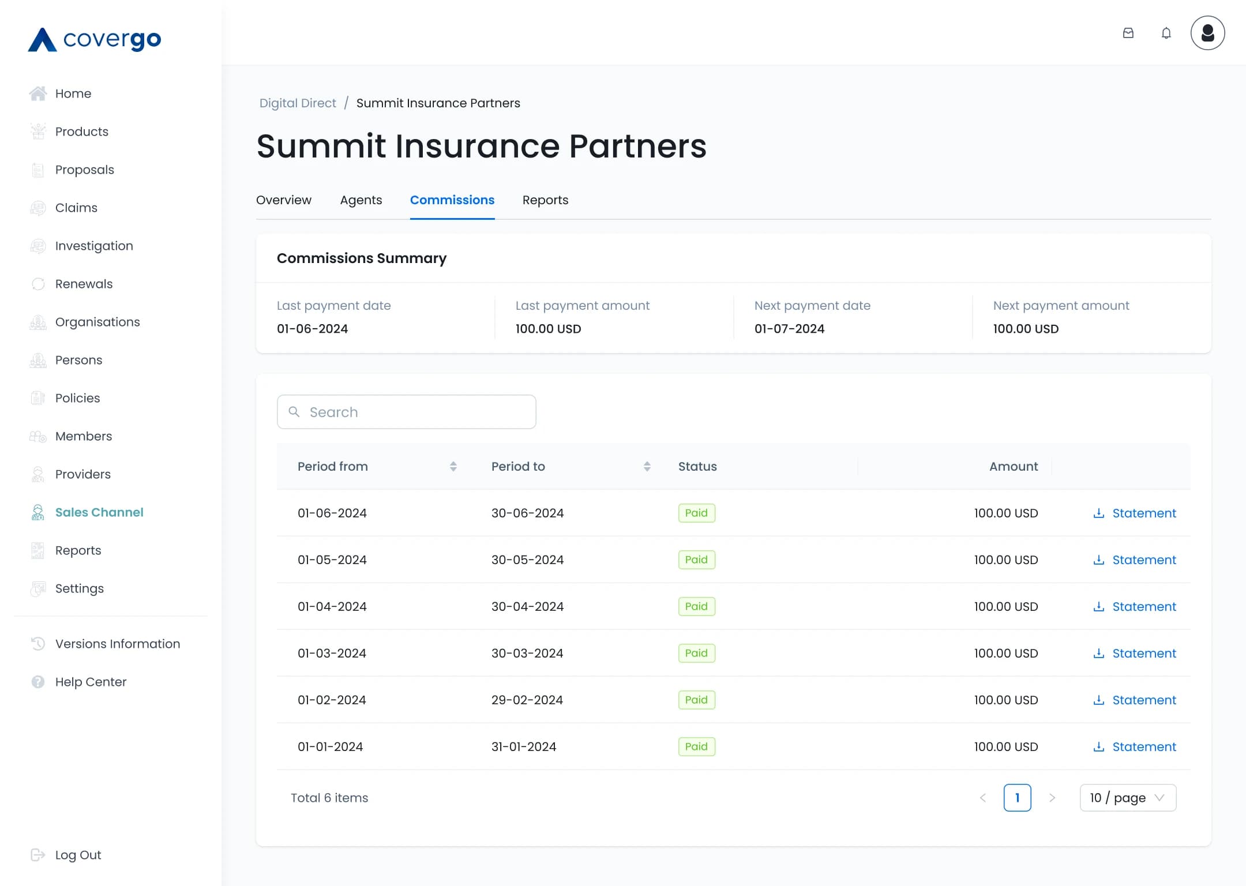1246x886 pixels.
Task: Click the Organisations sidebar icon
Action: click(x=38, y=322)
